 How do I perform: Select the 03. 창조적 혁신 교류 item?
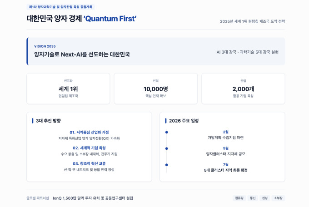coord(89,163)
